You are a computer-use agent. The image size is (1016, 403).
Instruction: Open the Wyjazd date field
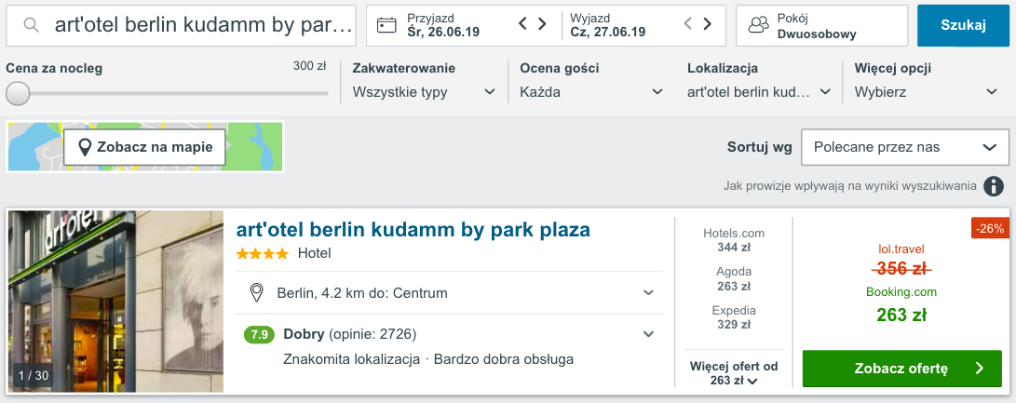pyautogui.click(x=608, y=25)
